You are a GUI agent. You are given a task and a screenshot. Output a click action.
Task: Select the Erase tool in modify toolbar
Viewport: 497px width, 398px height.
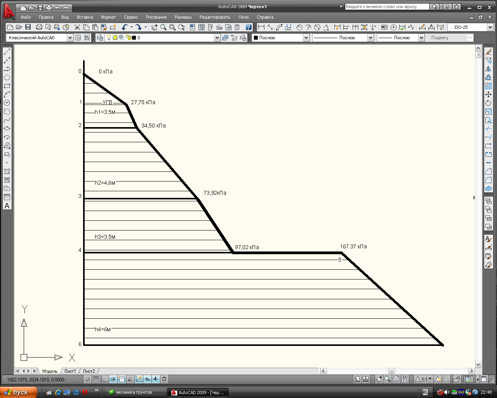(488, 52)
